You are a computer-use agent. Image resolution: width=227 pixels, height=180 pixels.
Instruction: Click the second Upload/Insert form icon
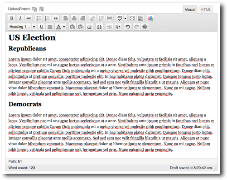(x=42, y=9)
